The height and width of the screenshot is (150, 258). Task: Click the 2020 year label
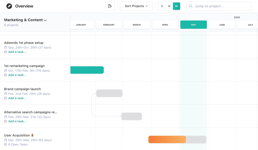pos(237,17)
